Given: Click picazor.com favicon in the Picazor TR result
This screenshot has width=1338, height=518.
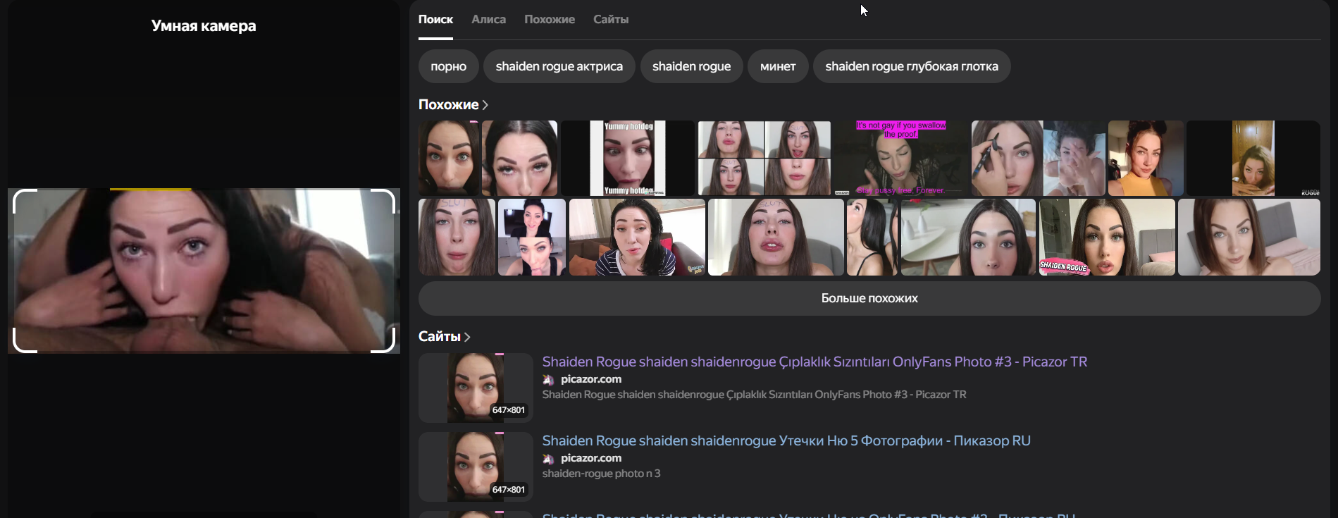Looking at the screenshot, I should (x=548, y=380).
